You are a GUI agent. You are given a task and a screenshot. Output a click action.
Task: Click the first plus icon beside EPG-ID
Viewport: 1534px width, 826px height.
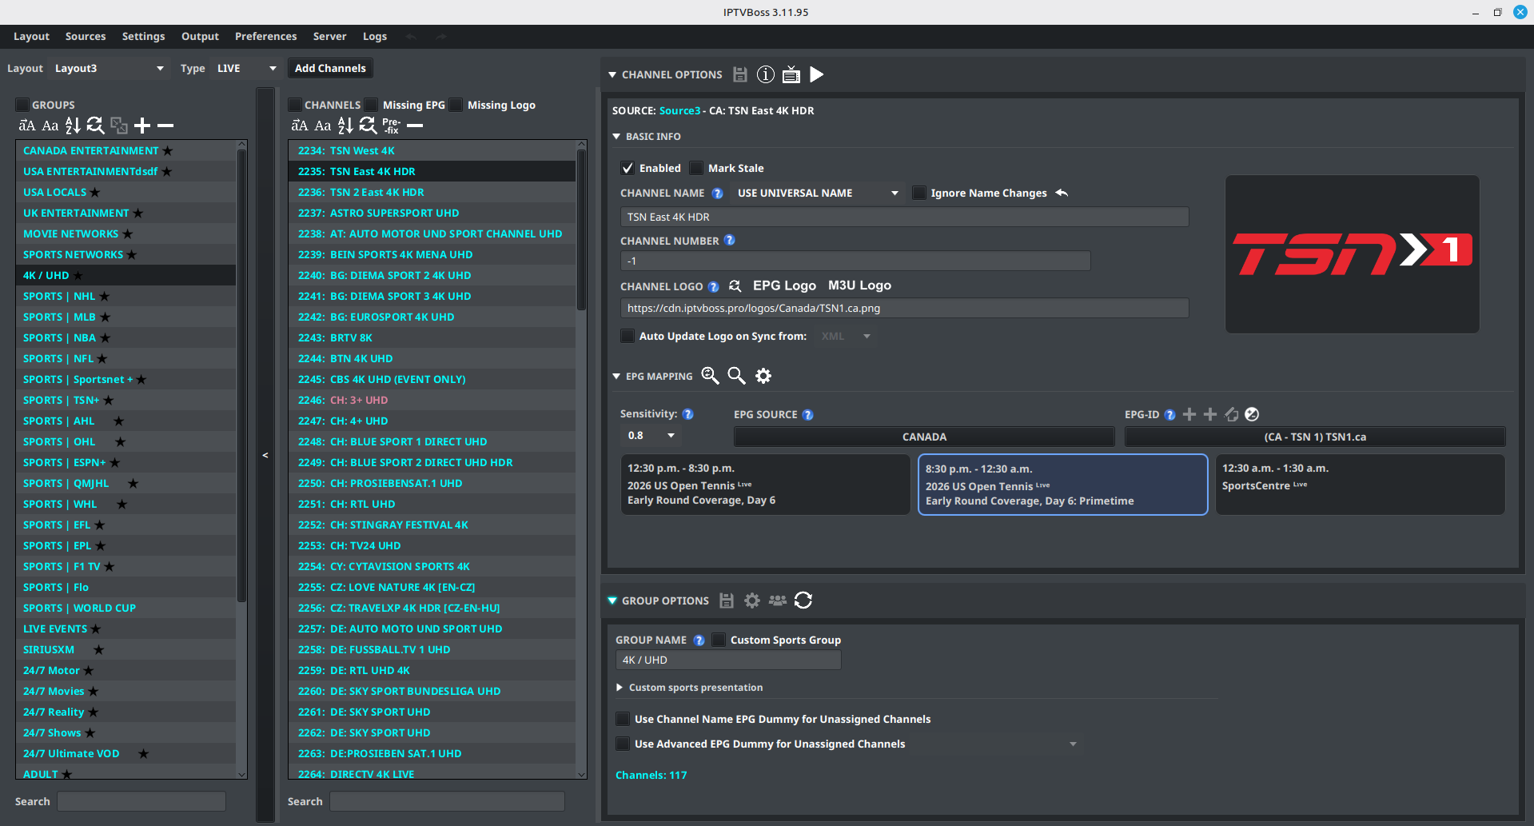coord(1189,414)
